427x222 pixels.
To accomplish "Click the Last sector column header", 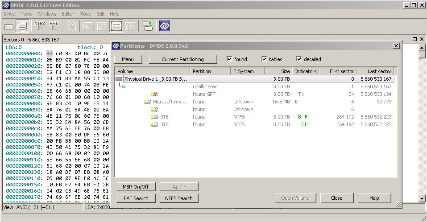I will [x=375, y=71].
